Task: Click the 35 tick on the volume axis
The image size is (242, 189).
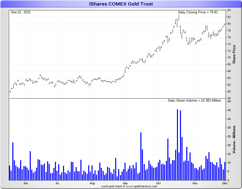Action: pyautogui.click(x=229, y=119)
